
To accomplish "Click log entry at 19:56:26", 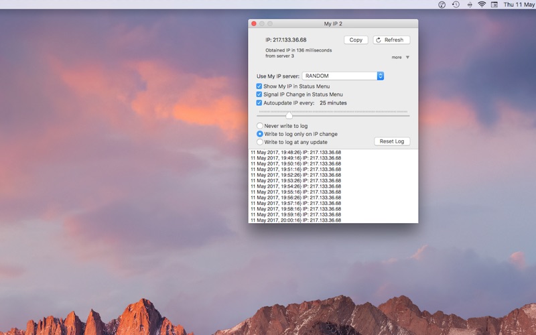I will pyautogui.click(x=295, y=198).
